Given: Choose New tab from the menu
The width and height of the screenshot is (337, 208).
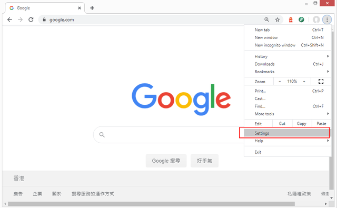Looking at the screenshot, I should (288, 30).
